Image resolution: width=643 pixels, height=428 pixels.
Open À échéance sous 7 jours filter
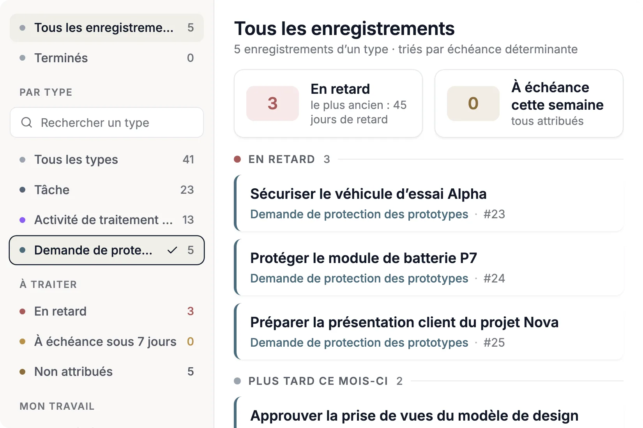coord(107,342)
